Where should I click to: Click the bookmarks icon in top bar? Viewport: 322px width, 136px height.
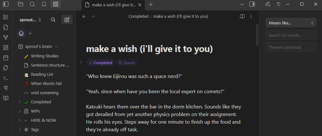pos(44,4)
